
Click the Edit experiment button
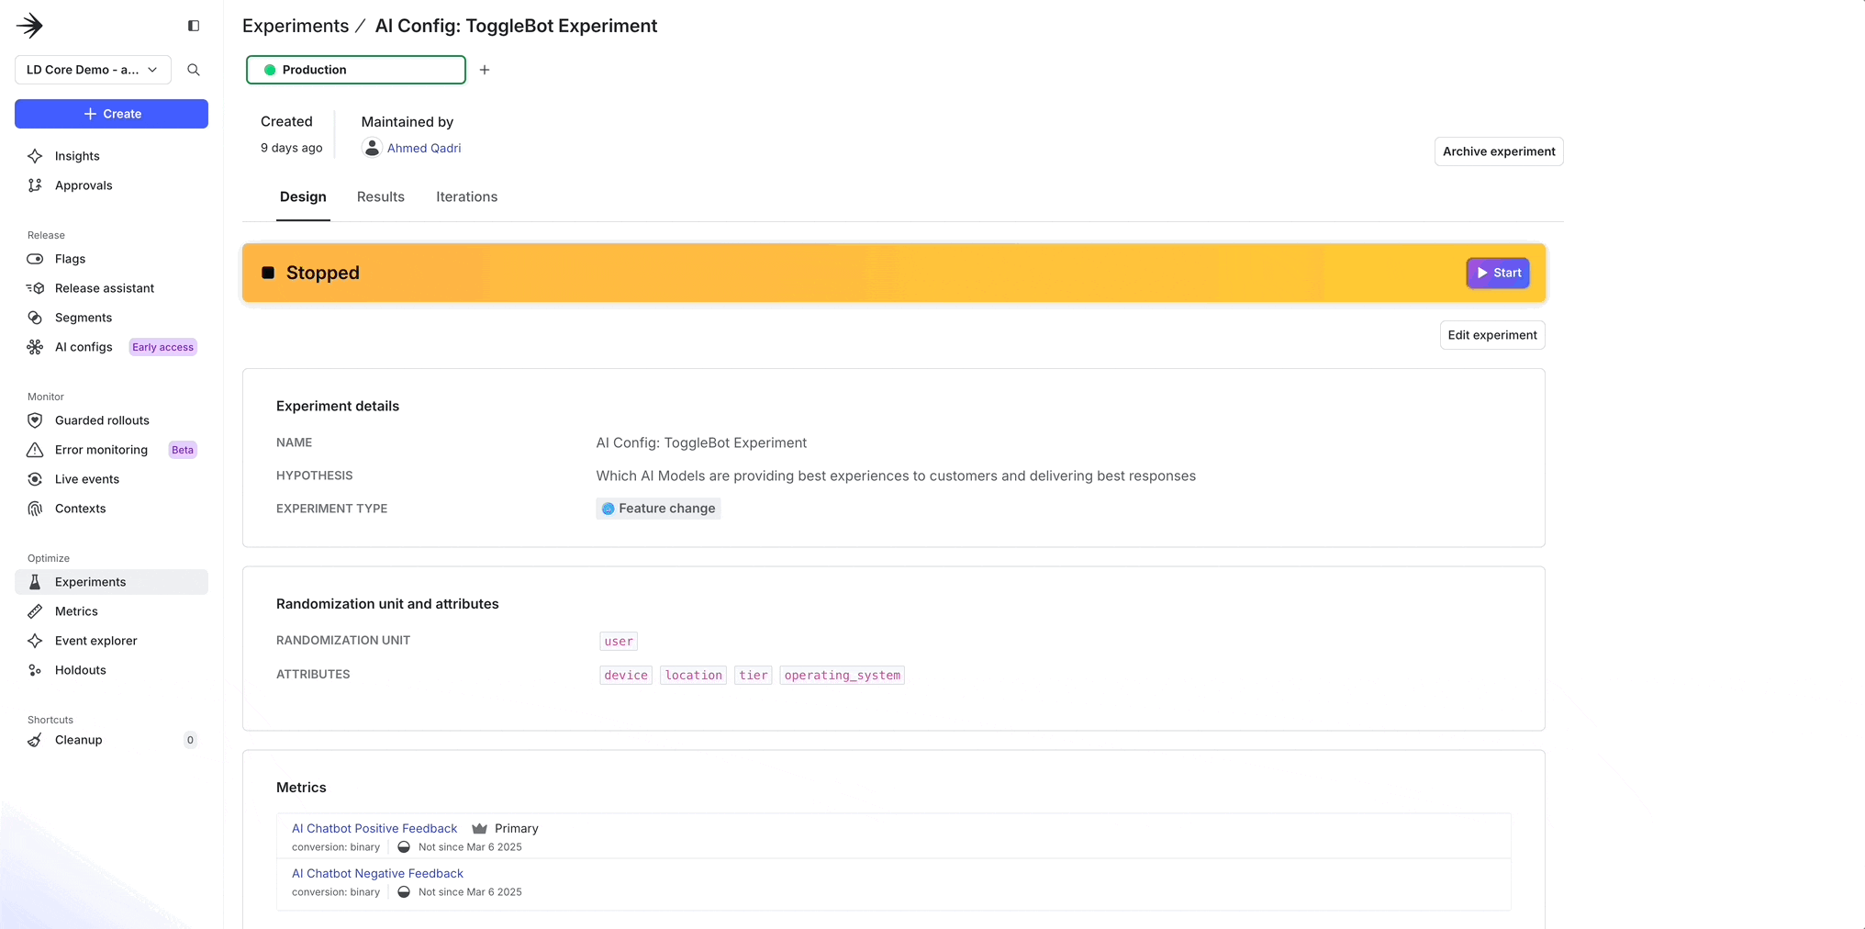pyautogui.click(x=1491, y=335)
